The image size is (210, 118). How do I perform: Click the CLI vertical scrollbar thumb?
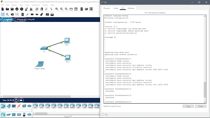pyautogui.click(x=205, y=90)
